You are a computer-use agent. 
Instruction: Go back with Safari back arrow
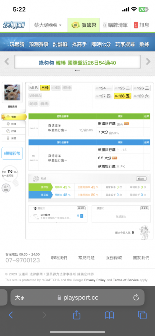(x=11, y=315)
